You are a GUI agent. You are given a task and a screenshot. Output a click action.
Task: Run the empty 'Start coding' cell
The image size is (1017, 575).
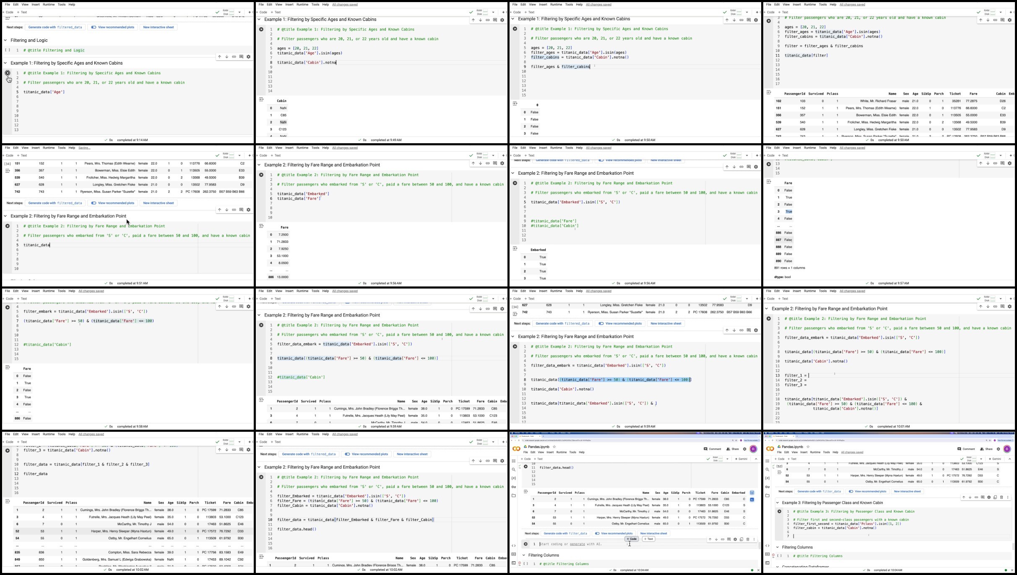525,544
